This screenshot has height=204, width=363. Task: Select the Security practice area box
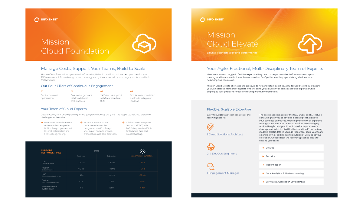[x=291, y=156]
